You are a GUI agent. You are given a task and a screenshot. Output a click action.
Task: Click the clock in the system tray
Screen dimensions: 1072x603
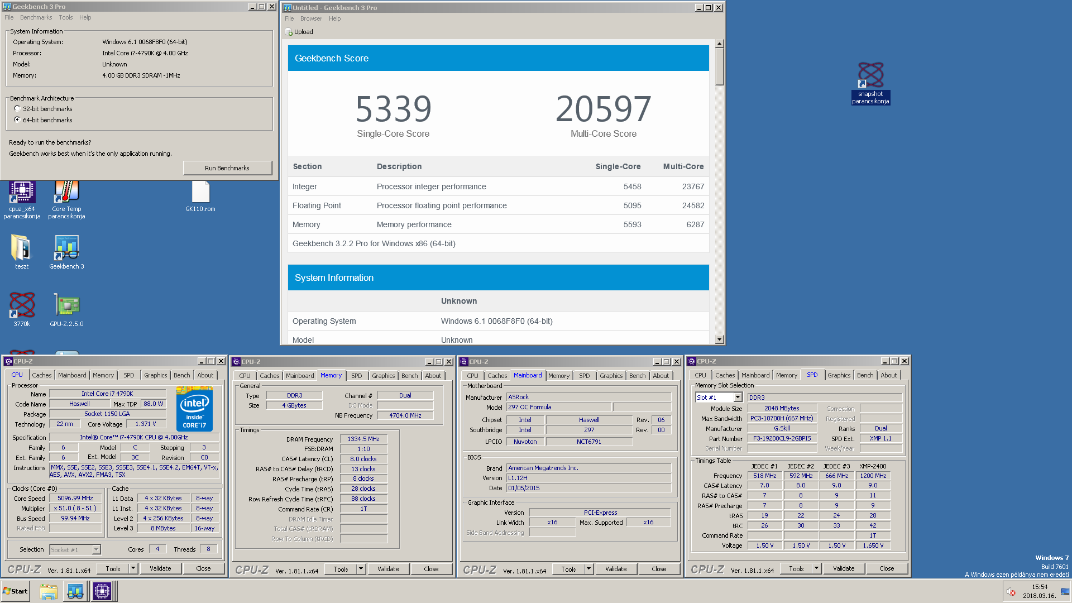tap(1039, 591)
